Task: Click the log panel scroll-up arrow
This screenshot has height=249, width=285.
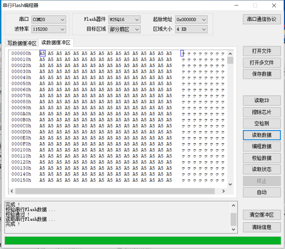Action: [x=233, y=206]
